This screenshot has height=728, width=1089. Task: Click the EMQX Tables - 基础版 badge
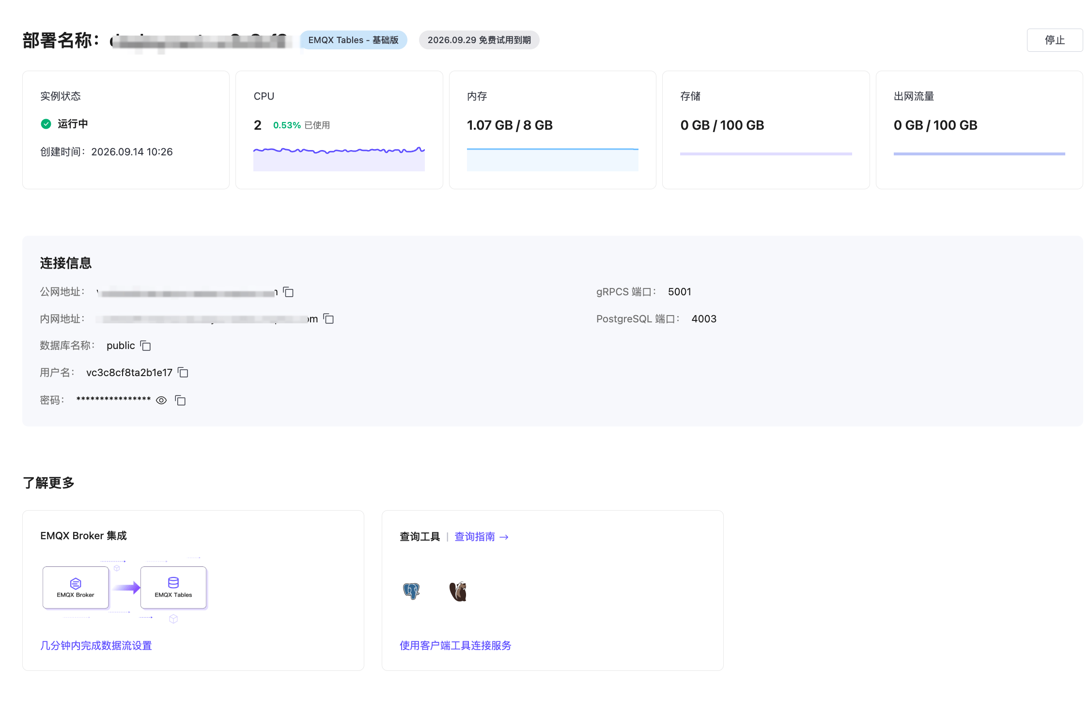pyautogui.click(x=353, y=40)
